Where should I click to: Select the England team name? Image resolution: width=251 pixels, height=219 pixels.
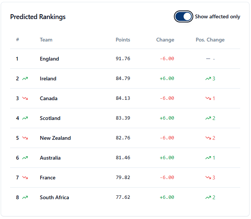(49, 59)
